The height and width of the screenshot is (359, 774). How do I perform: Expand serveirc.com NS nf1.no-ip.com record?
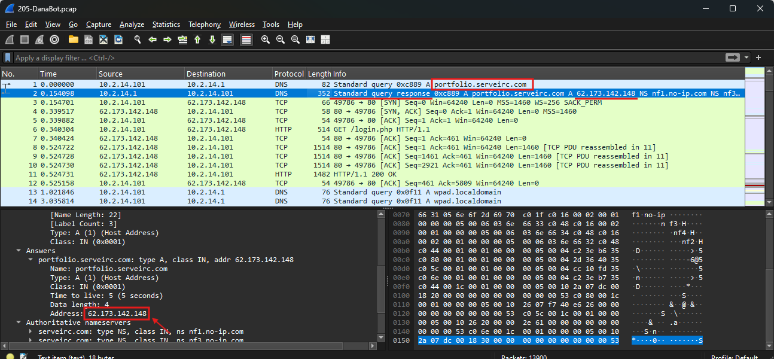(31, 331)
